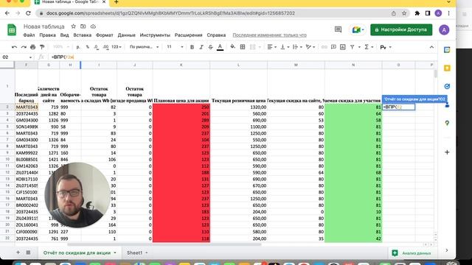Screen dimensions: 472x265
Task: Open the comment history icon
Action: (338, 29)
